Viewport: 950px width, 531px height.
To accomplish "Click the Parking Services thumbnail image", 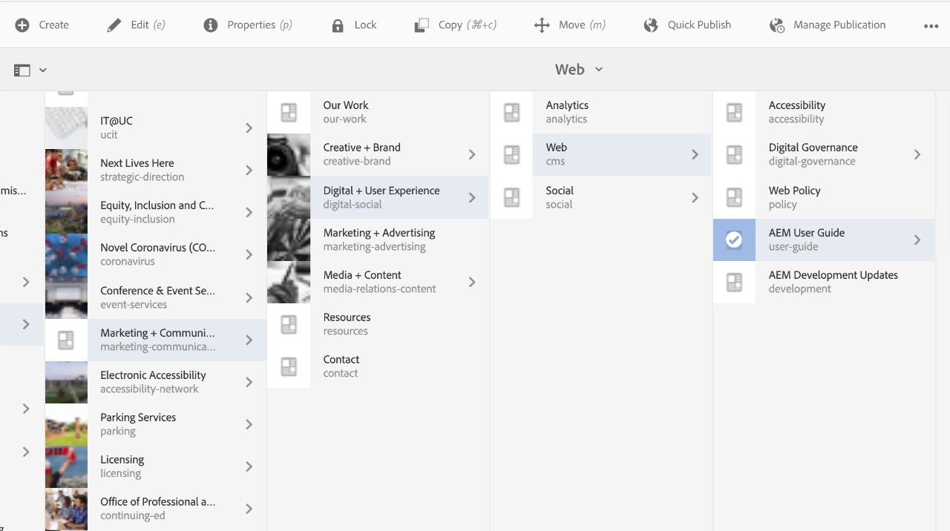I will click(x=66, y=424).
